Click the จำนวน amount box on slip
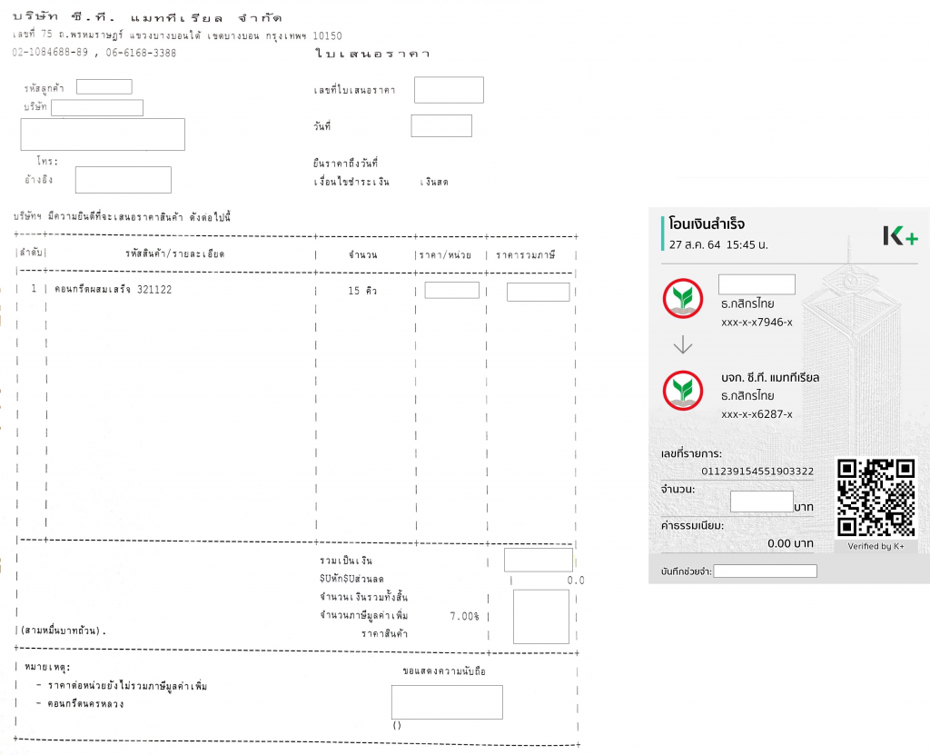This screenshot has height=755, width=930. coord(761,502)
